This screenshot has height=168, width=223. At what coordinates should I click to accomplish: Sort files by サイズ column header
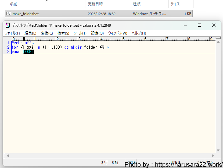click(175, 4)
